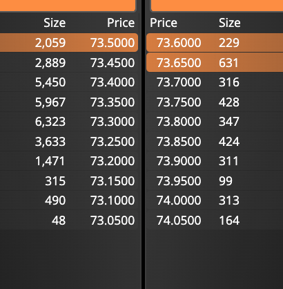Choose ask price 73.9500
The height and width of the screenshot is (289, 283).
tap(179, 181)
